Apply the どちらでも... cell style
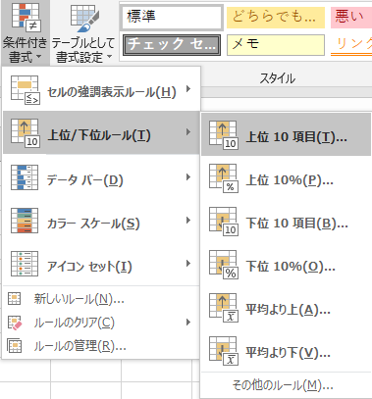Viewport: 372px width, 399px height. point(276,17)
